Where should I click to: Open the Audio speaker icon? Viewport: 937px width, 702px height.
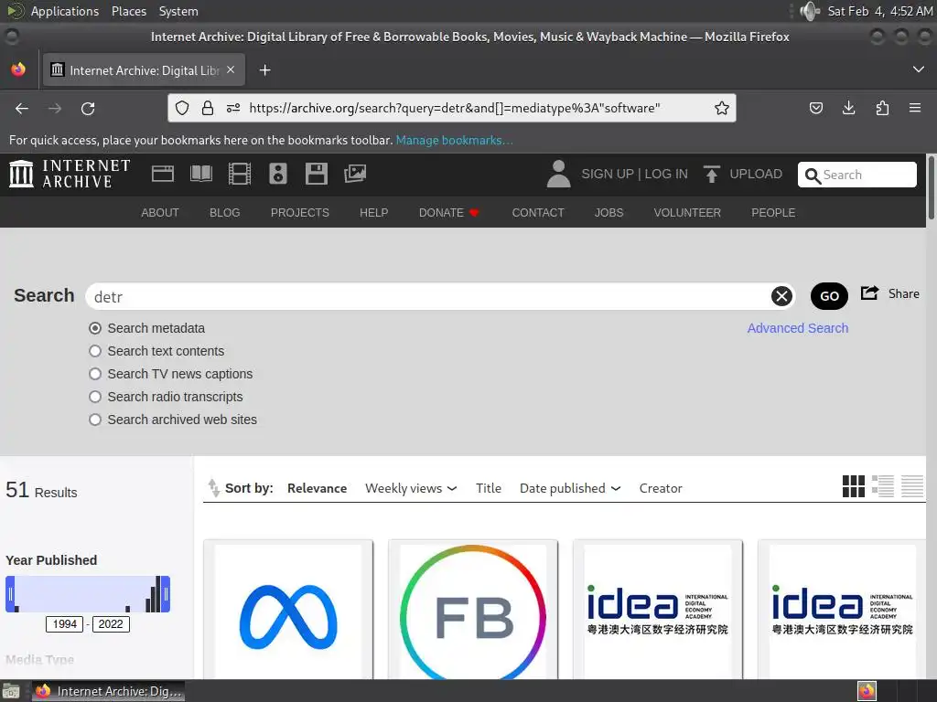[x=278, y=174]
